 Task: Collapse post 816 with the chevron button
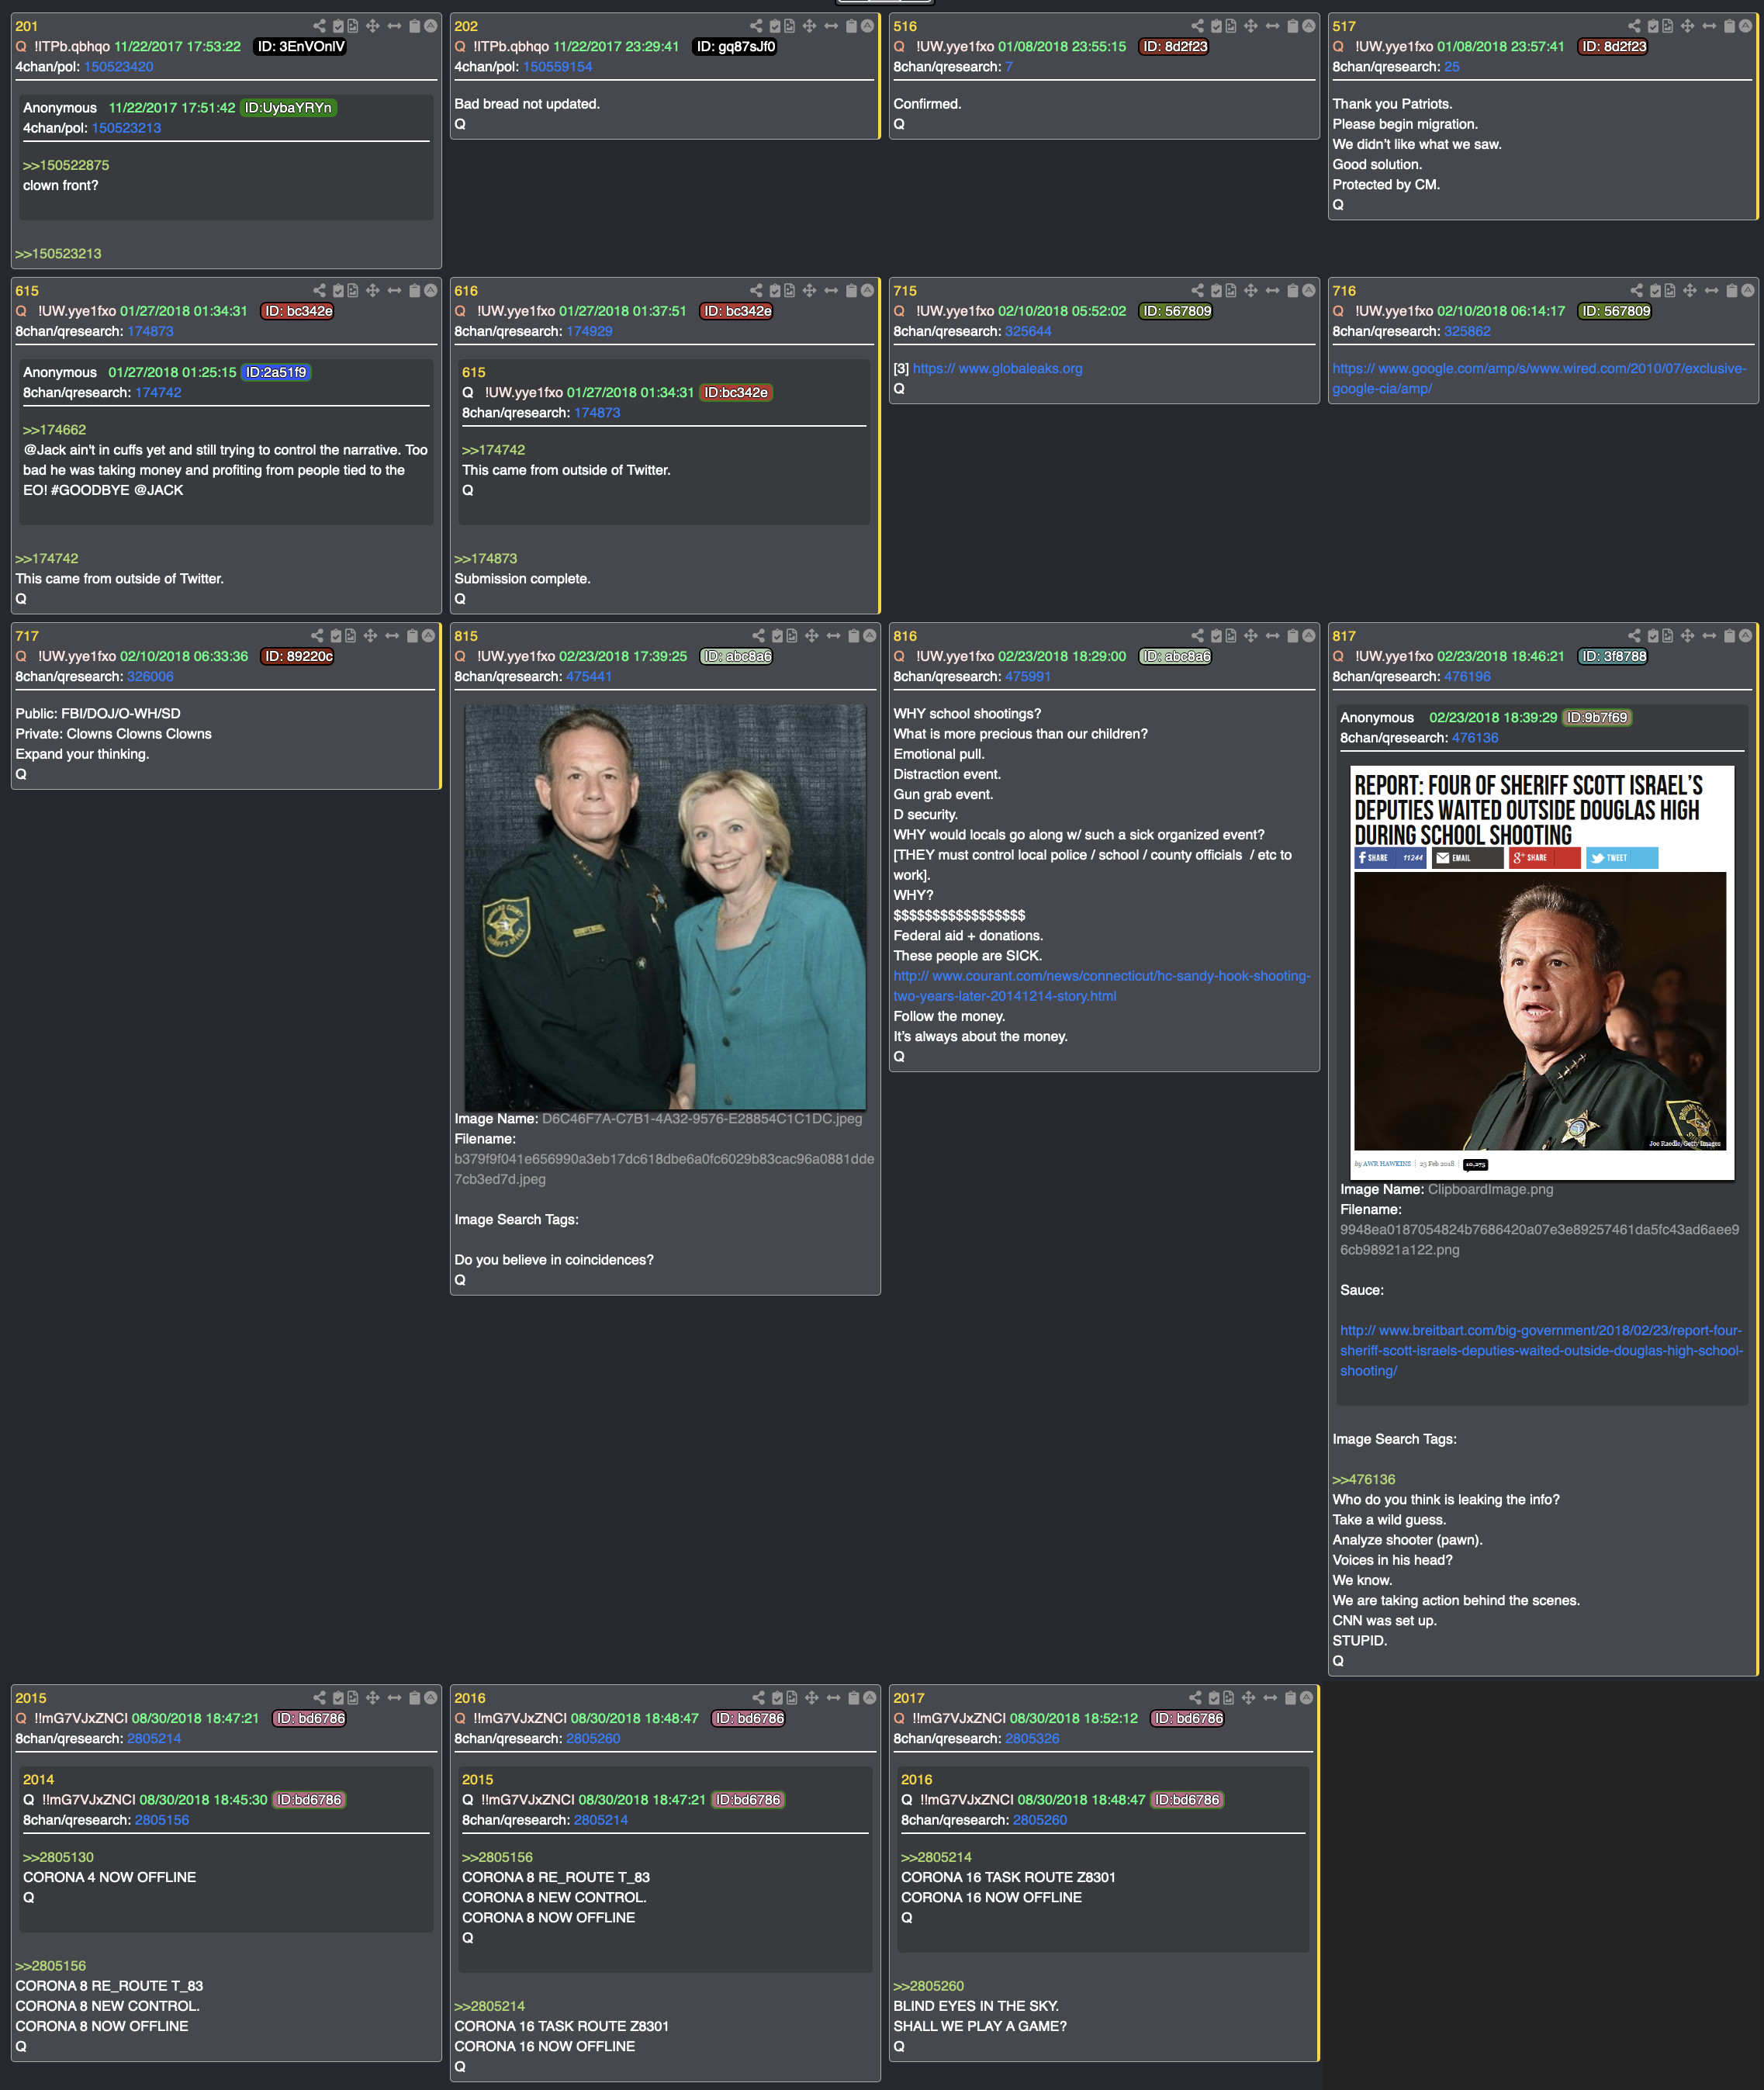coord(1308,635)
